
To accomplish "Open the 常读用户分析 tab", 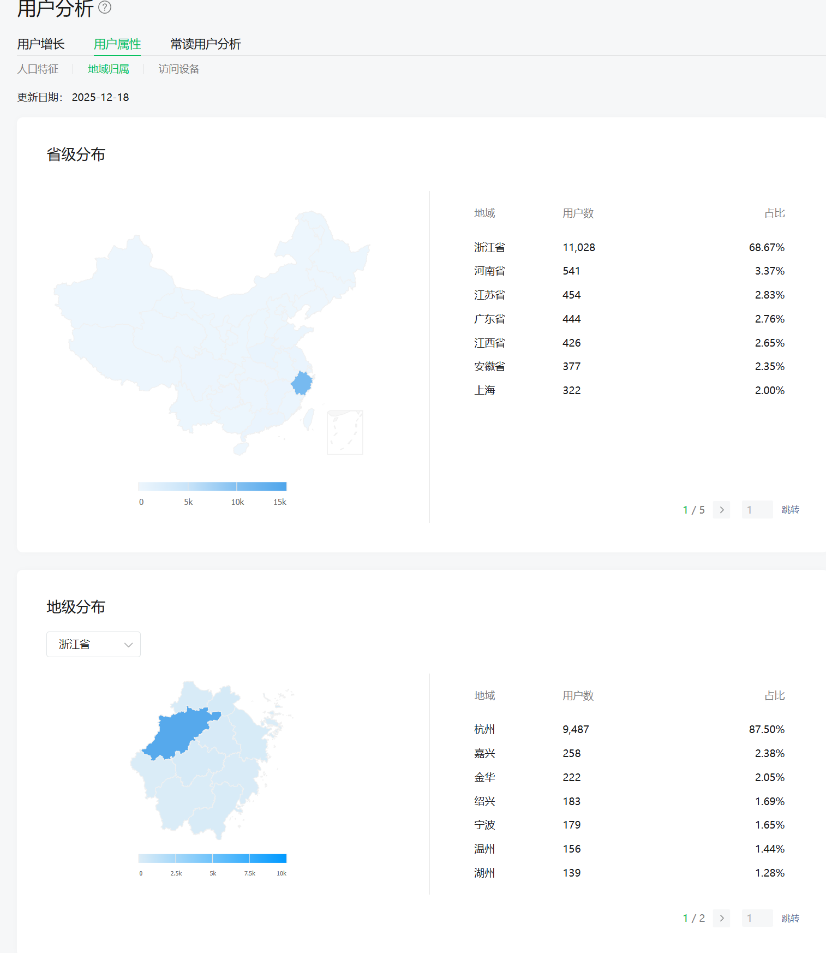I will click(206, 44).
